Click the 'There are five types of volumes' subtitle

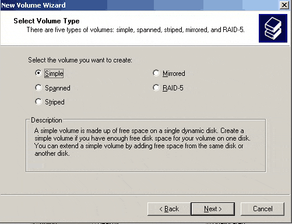(x=135, y=30)
